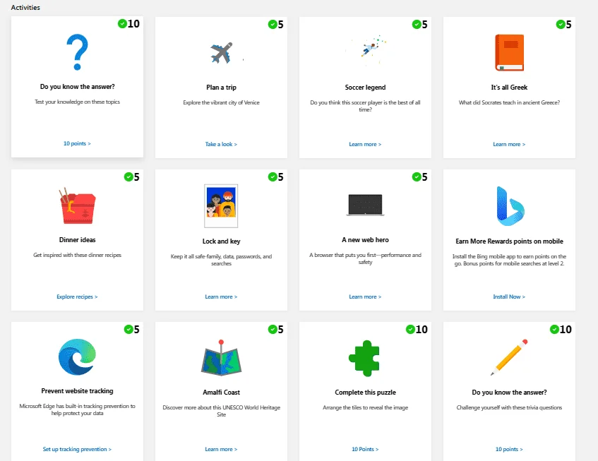Click green checkmark on It's all Greek card

pos(561,25)
